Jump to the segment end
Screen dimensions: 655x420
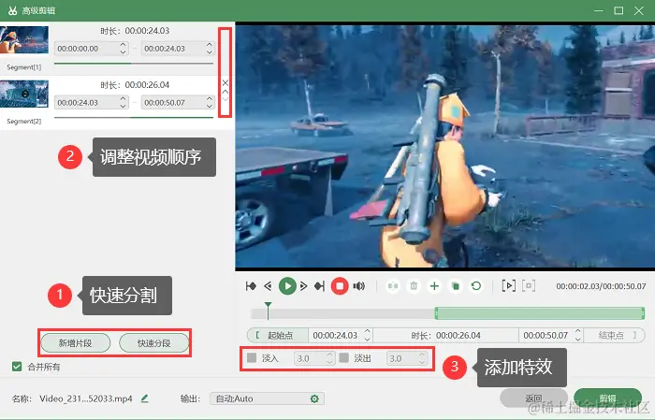click(320, 286)
